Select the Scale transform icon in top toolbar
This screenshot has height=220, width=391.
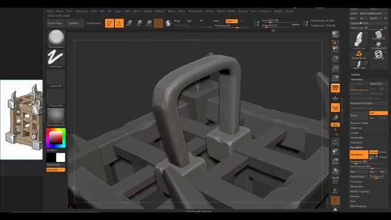(x=139, y=23)
